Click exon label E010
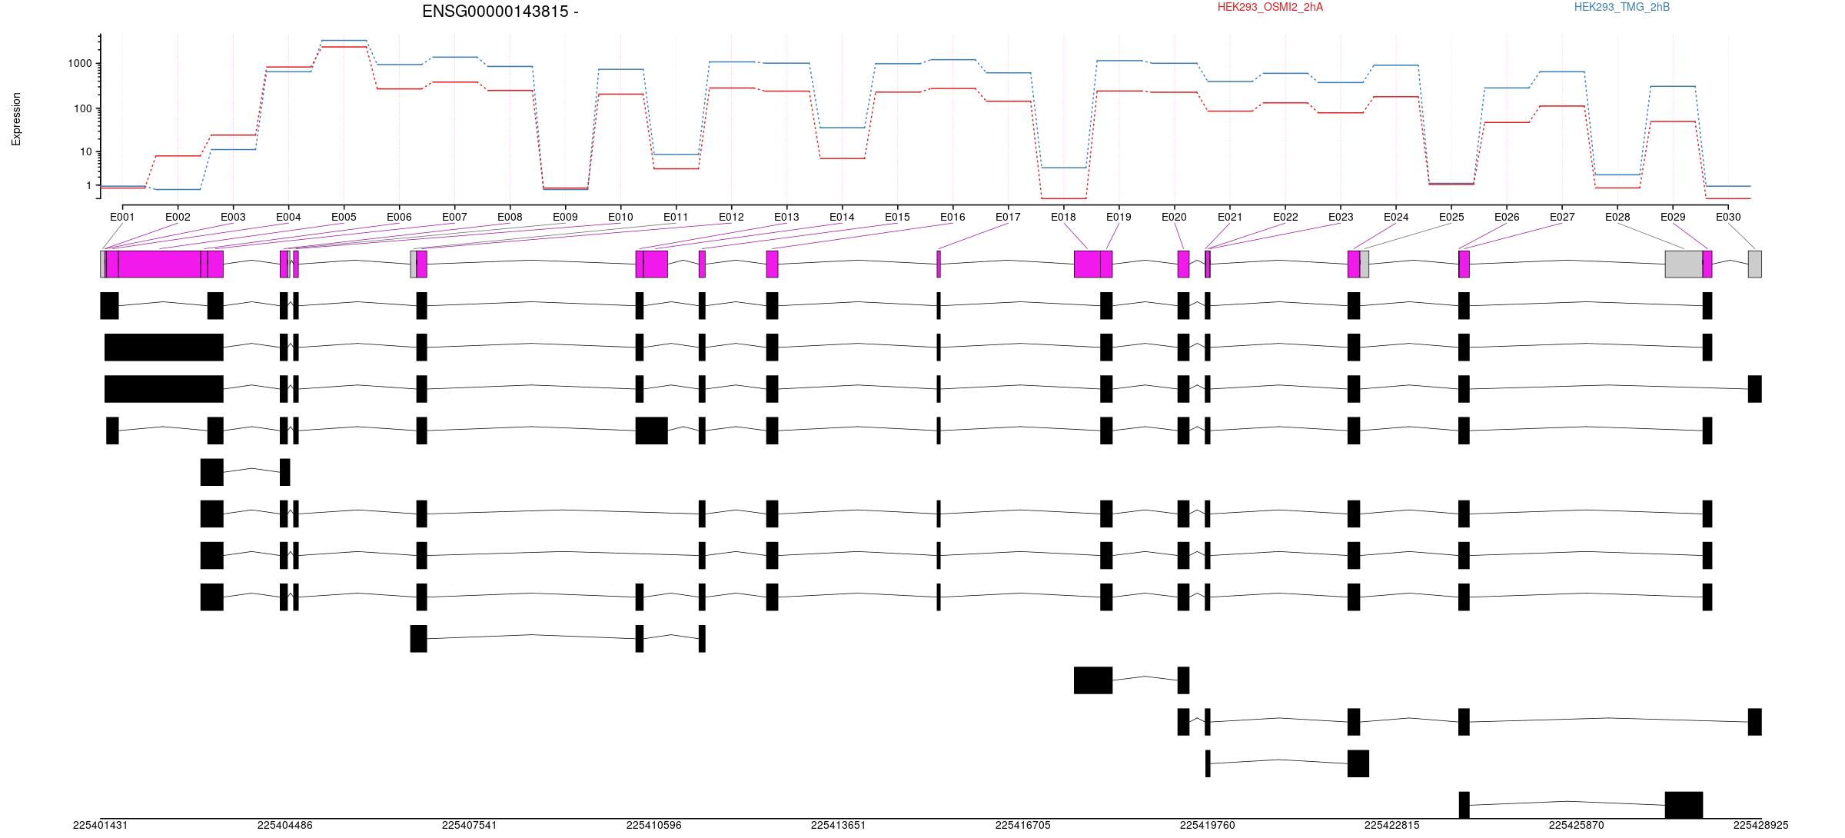Viewport: 1845px width, 838px height. coord(620,217)
